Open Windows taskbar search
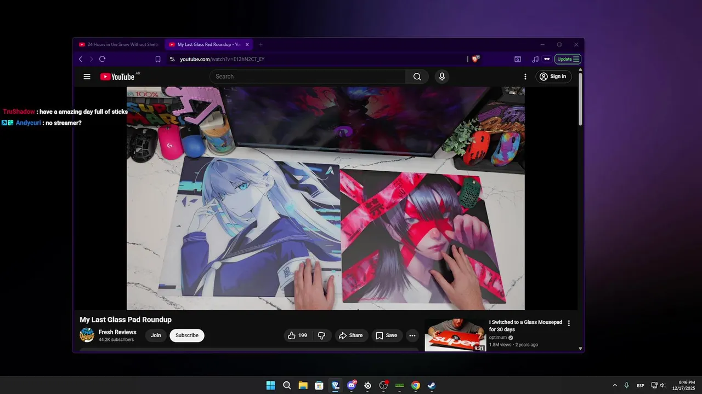This screenshot has height=394, width=702. (287, 385)
